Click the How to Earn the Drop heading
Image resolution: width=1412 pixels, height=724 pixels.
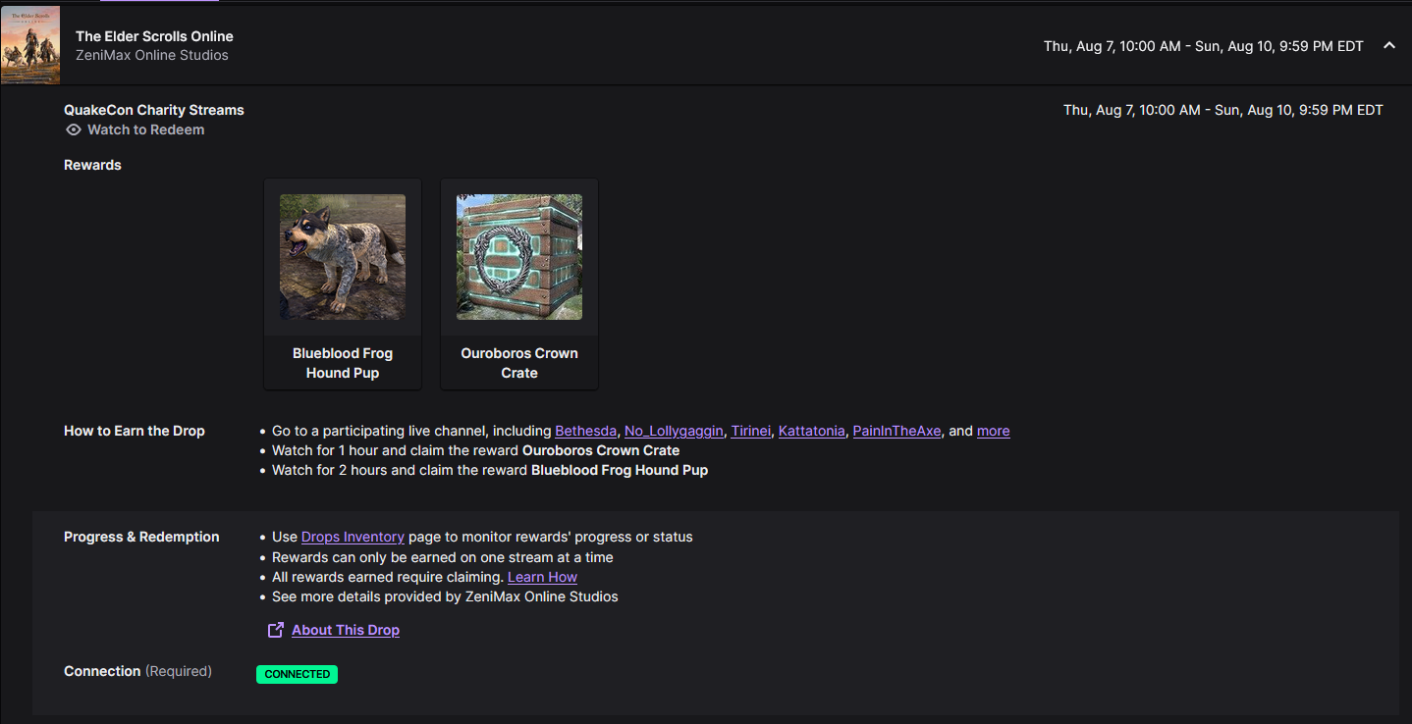(135, 431)
